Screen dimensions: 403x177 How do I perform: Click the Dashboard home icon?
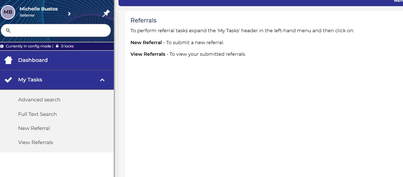[8, 60]
